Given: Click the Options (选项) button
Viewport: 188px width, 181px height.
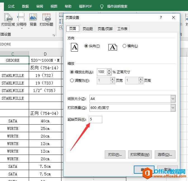Looking at the screenshot, I should coord(165,155).
